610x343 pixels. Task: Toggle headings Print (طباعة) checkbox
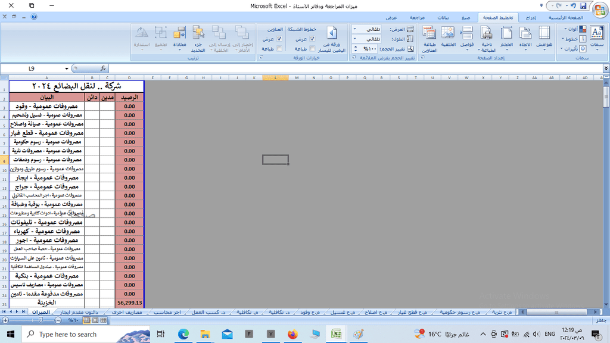[279, 49]
